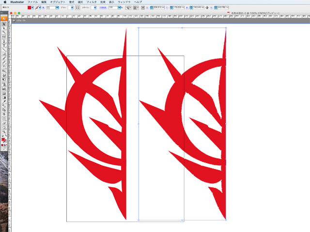Click the X coordinate value field
The image size is (310, 232).
click(x=159, y=8)
